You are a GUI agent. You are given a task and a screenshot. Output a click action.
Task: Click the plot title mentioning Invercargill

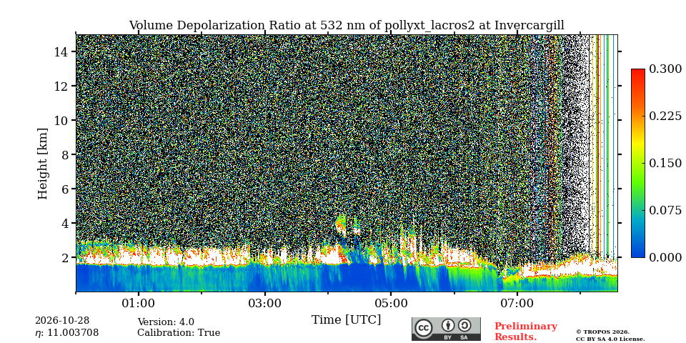point(347,26)
